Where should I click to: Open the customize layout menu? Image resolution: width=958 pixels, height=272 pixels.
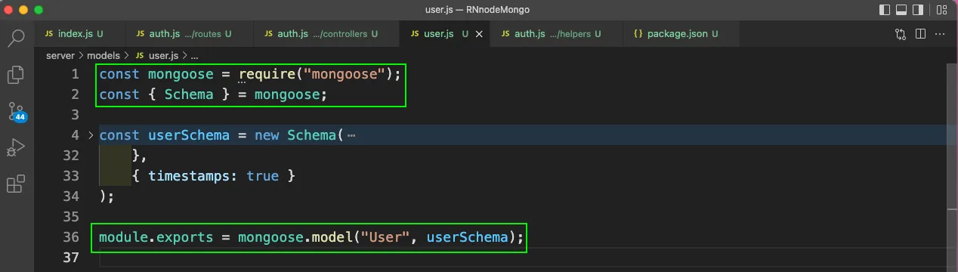click(x=941, y=10)
